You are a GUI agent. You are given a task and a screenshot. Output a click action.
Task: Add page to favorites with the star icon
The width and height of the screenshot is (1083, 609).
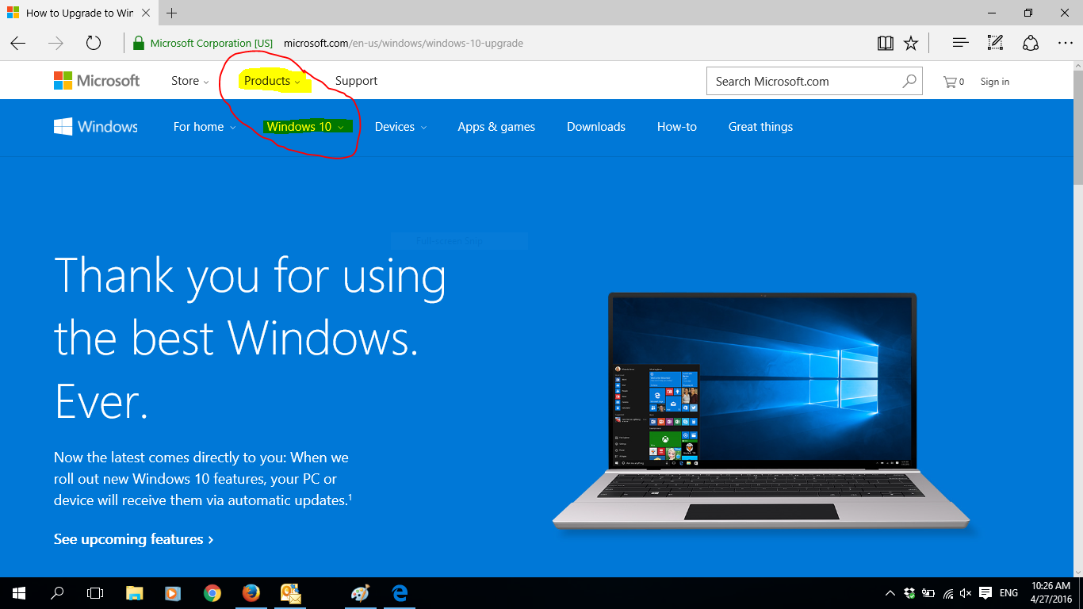coord(911,43)
